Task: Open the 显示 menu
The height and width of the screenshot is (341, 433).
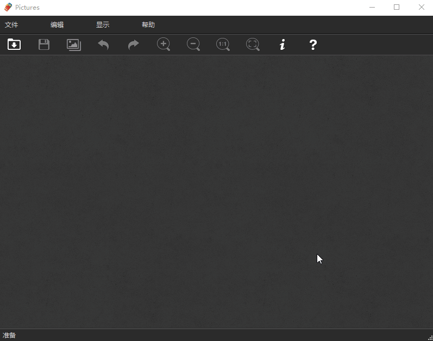Action: tap(103, 25)
